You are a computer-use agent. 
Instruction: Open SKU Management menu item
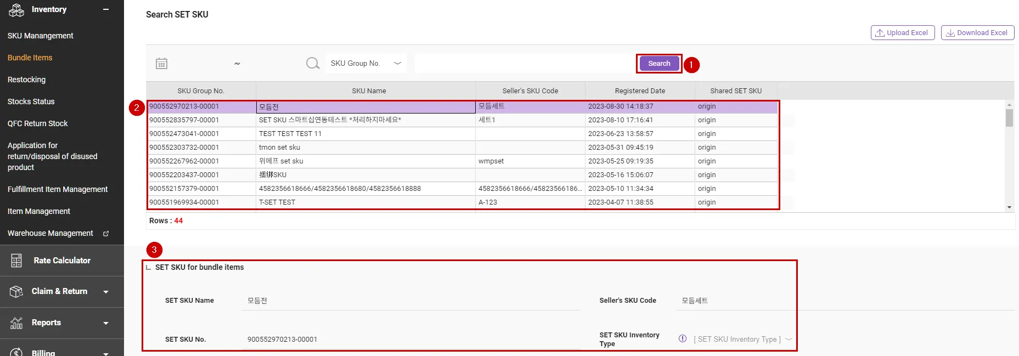pos(41,36)
